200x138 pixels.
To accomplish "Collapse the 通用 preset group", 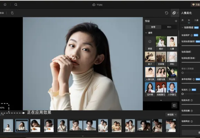I will (146, 33).
